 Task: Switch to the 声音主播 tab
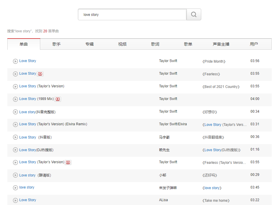(x=221, y=44)
